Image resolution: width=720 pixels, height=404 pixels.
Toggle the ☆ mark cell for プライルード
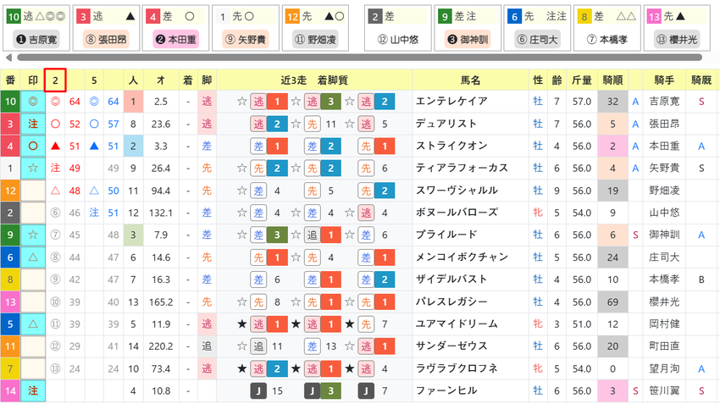coord(33,235)
